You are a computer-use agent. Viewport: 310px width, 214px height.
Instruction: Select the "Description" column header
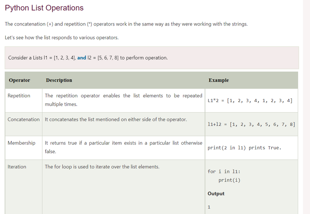pyautogui.click(x=59, y=80)
